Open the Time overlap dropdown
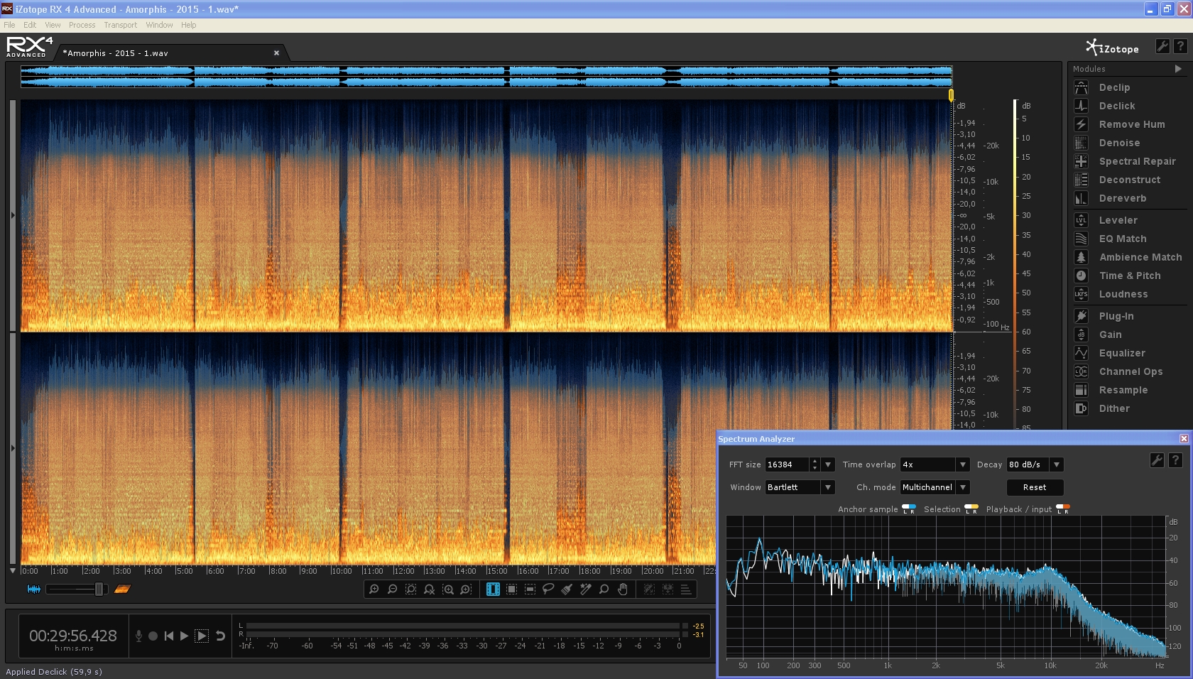Screen dimensions: 1193x679 (x=963, y=465)
